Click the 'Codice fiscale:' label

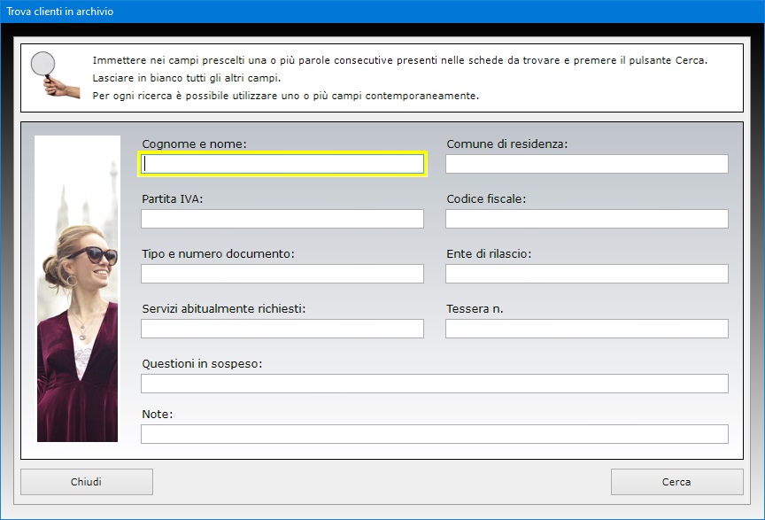(x=486, y=198)
